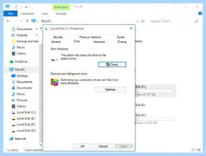This screenshot has height=156, width=206.
Task: Open pinned Pictures under quick access
Action: 22,35
